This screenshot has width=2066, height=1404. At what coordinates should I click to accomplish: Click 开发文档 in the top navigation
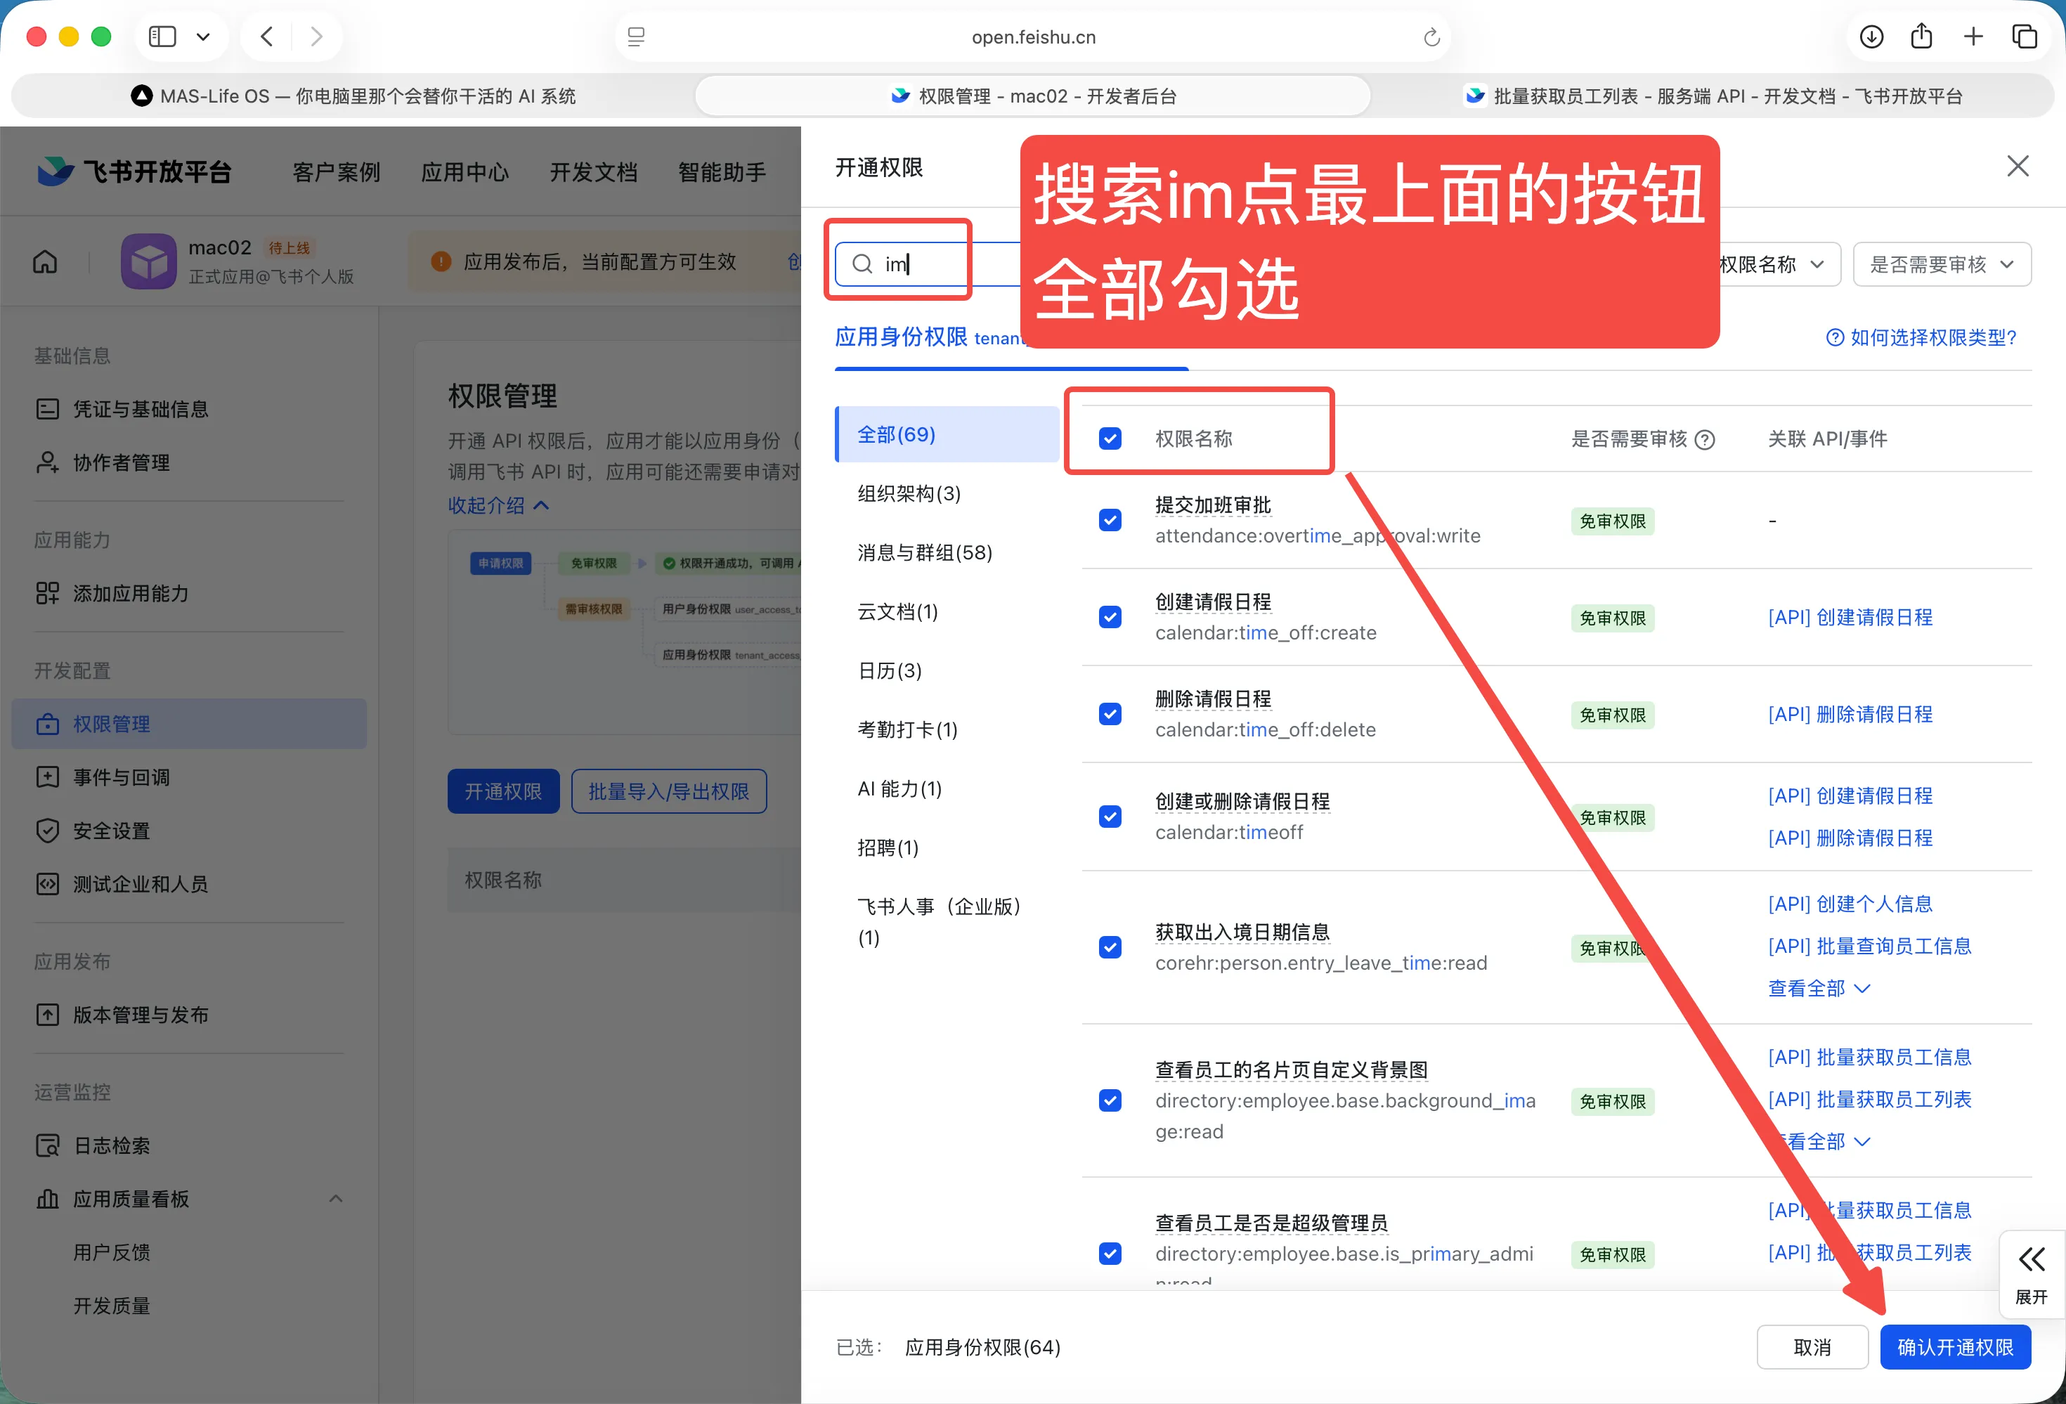click(593, 171)
